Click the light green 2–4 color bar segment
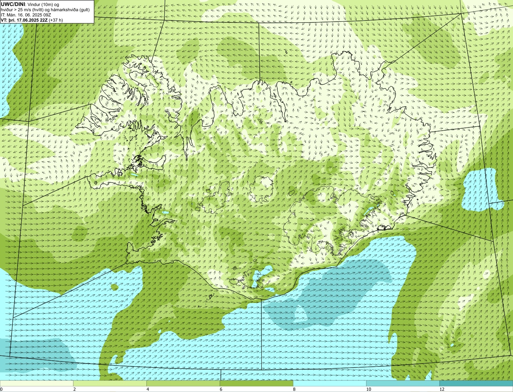The image size is (513, 392). click(110, 383)
